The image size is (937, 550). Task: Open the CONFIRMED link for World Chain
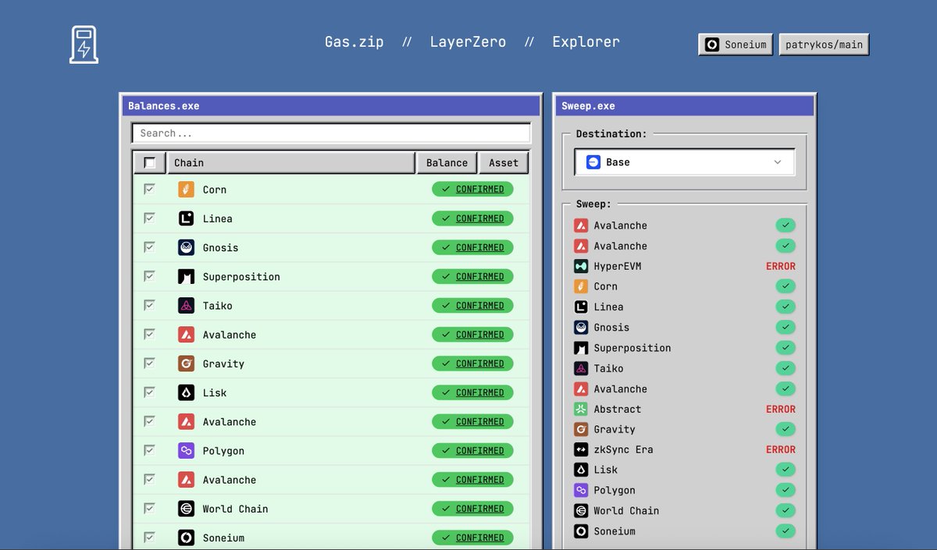(x=472, y=509)
